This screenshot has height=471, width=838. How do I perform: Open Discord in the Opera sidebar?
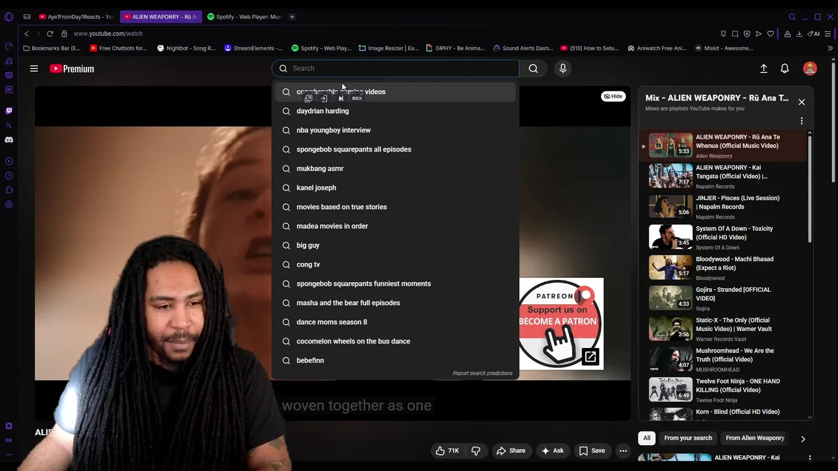point(9,140)
